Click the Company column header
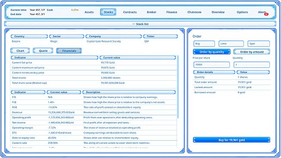This screenshot has width=281, height=158. pos(114,36)
